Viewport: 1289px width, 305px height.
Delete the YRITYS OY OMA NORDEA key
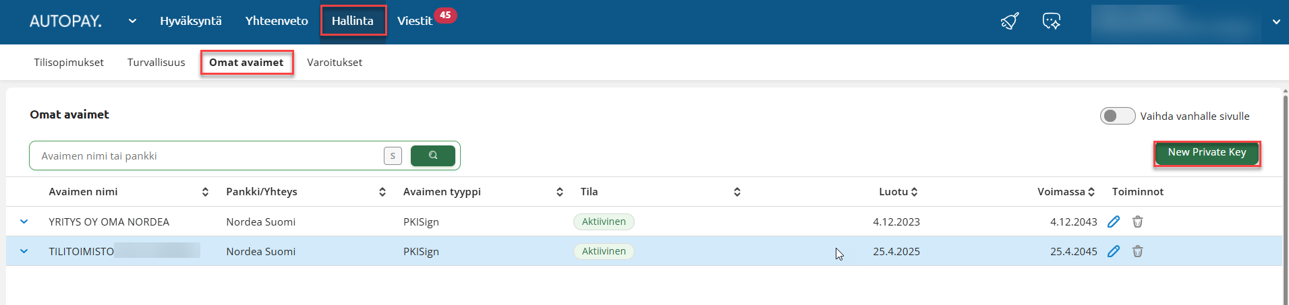(x=1137, y=222)
